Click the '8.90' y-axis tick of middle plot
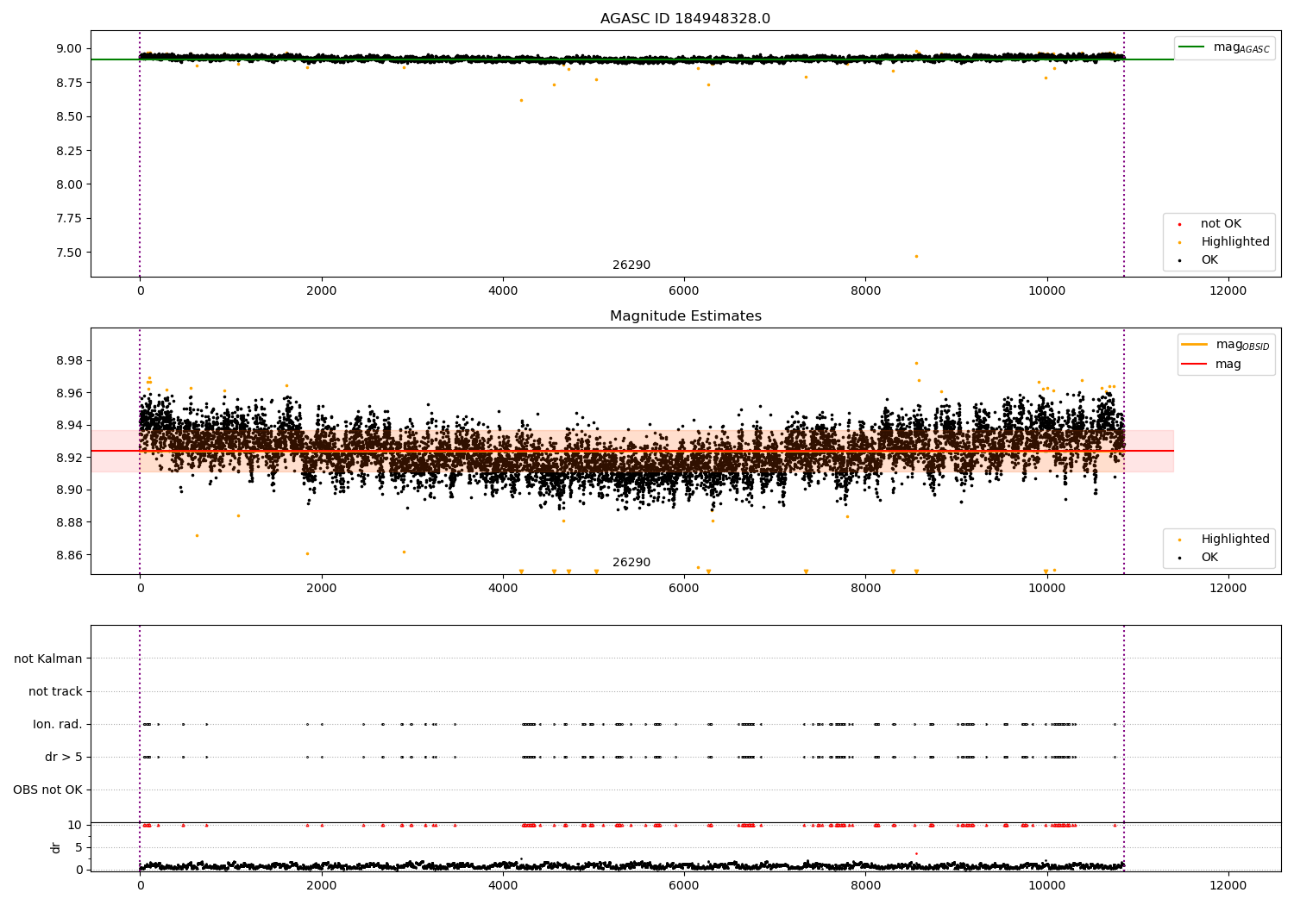Viewport: 1294px width, 905px height. [x=70, y=490]
